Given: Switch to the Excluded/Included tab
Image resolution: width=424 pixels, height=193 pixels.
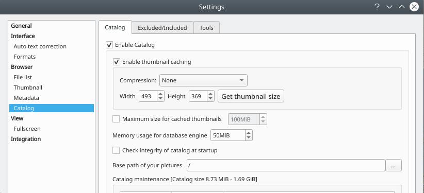Looking at the screenshot, I should coord(162,27).
